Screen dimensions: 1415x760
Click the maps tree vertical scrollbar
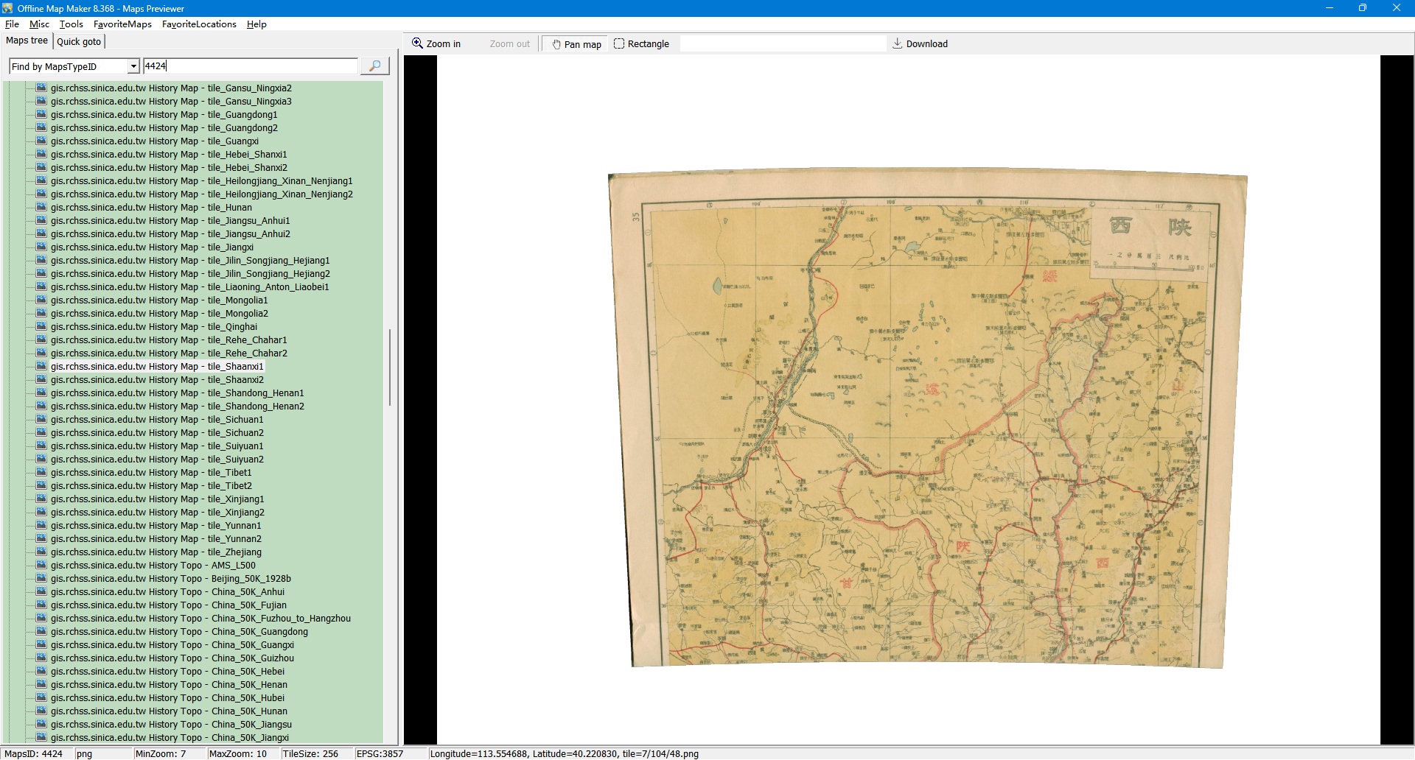click(389, 368)
